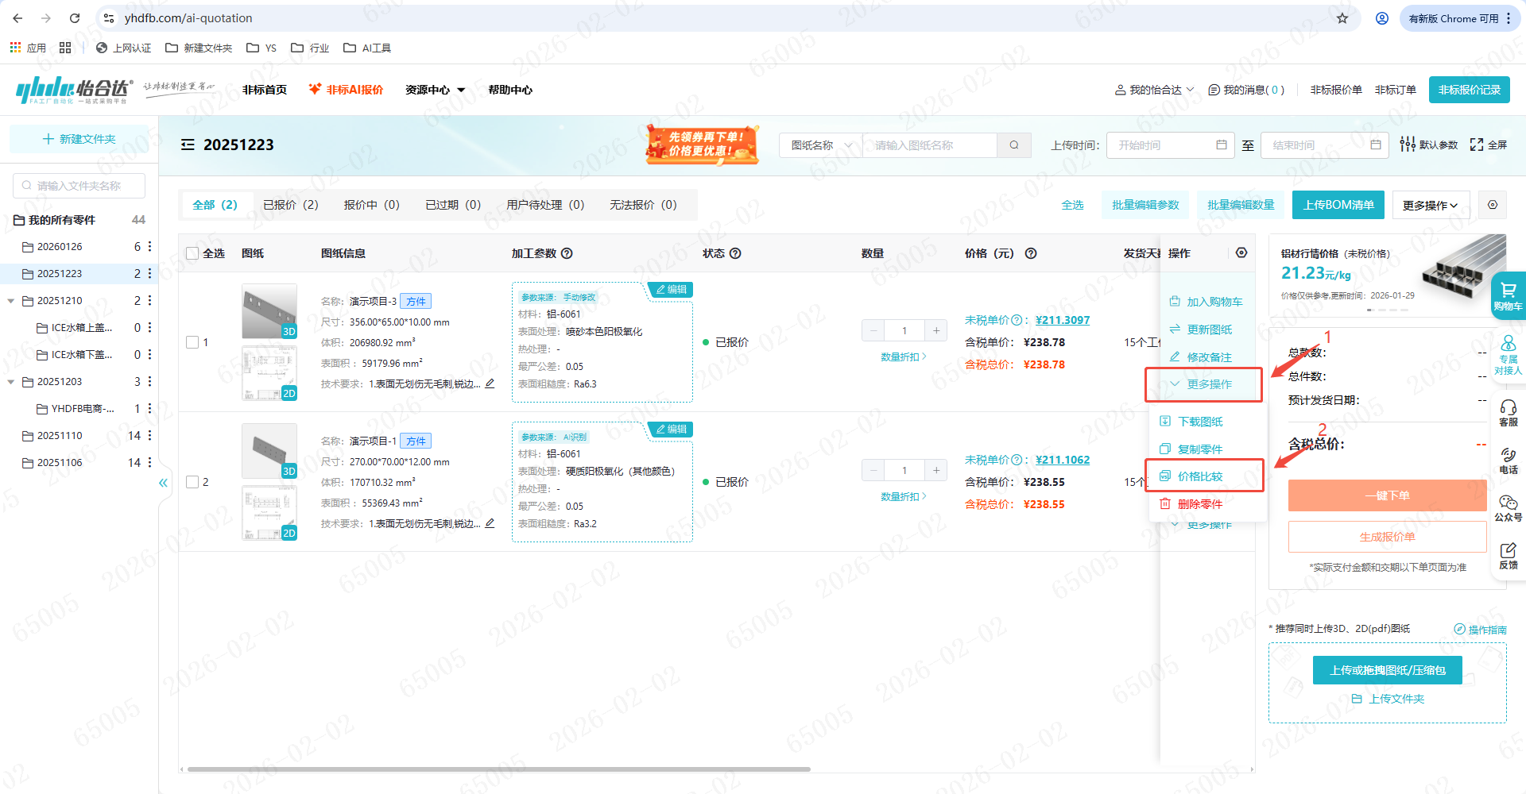This screenshot has height=794, width=1526.
Task: Expand the 更多操作 toolbar dropdown
Action: pos(1429,206)
